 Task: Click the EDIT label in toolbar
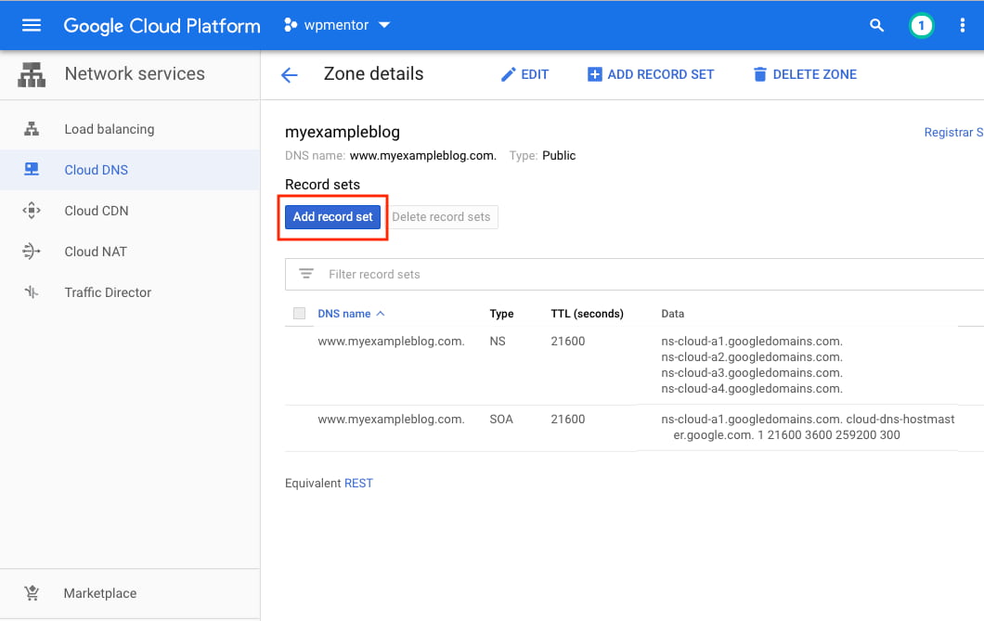coord(535,74)
